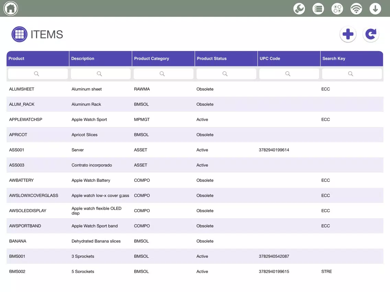Open product BMS001
This screenshot has width=390, height=292.
(17, 256)
